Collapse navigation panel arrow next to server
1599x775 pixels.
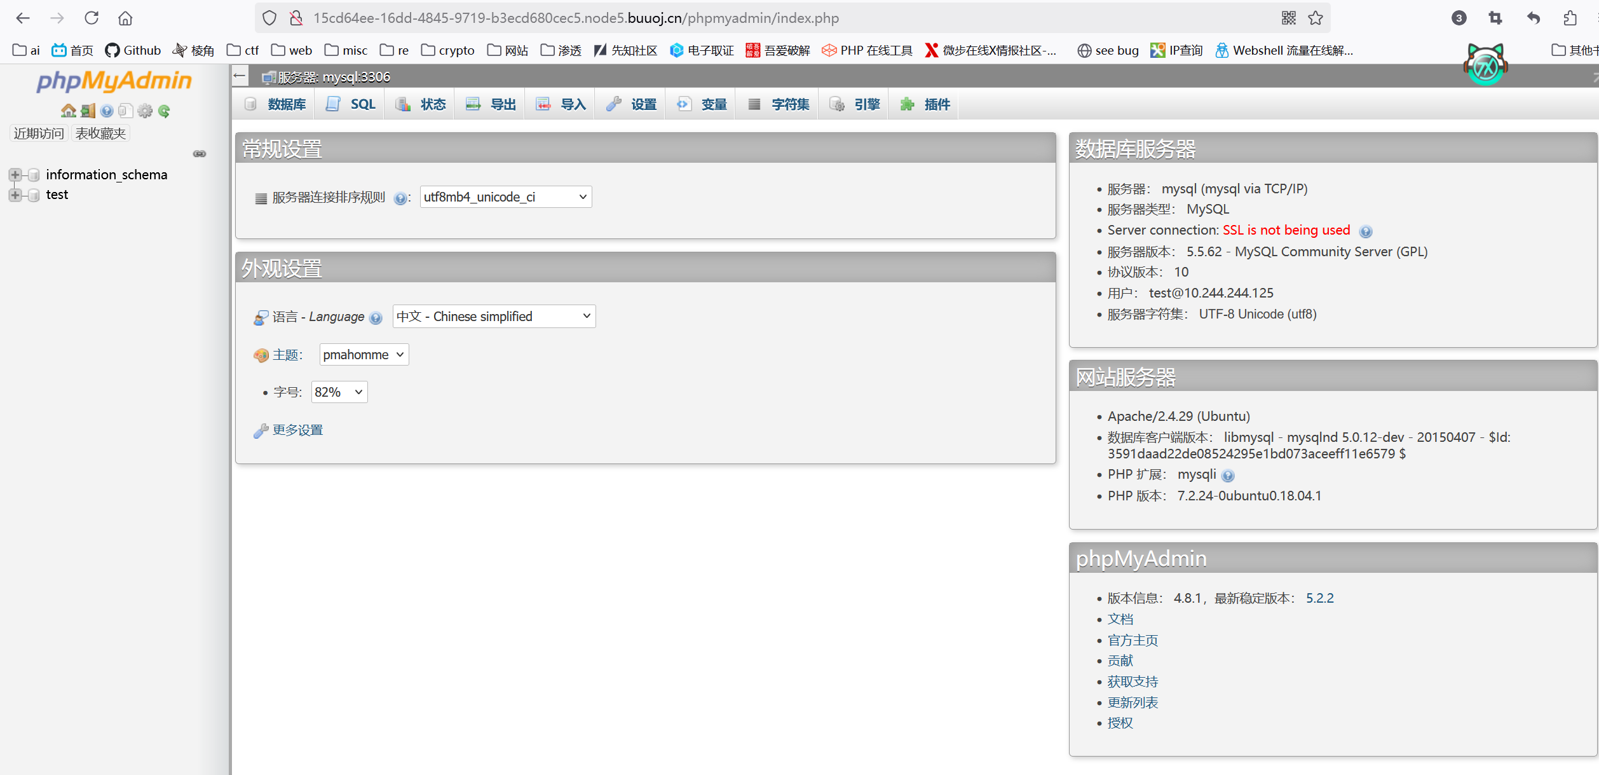pyautogui.click(x=240, y=76)
